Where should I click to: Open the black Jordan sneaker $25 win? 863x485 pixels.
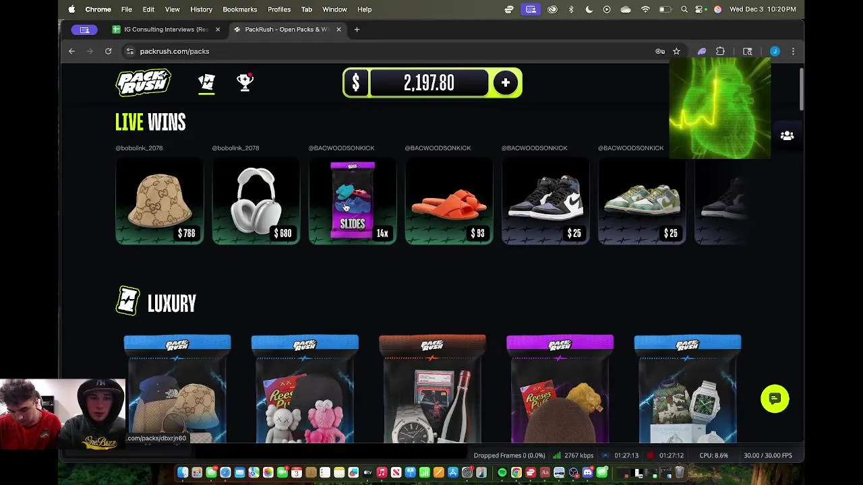545,201
